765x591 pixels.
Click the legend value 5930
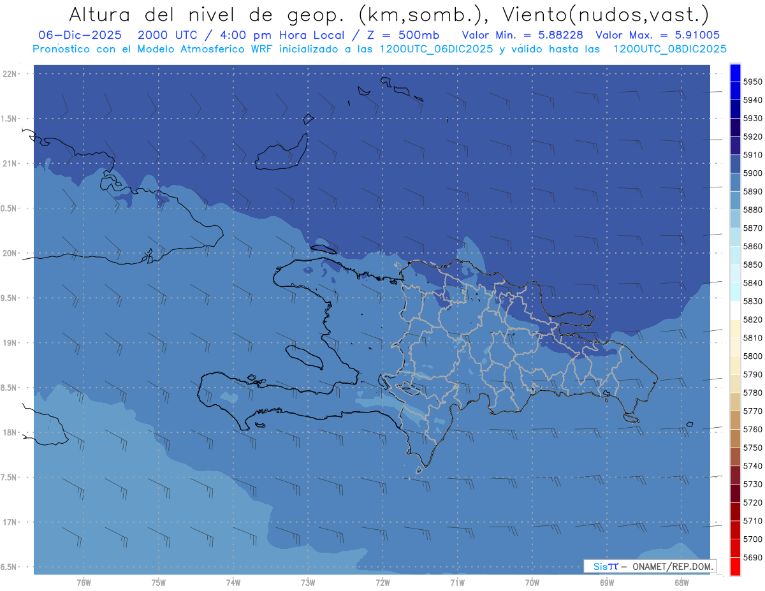click(x=752, y=119)
